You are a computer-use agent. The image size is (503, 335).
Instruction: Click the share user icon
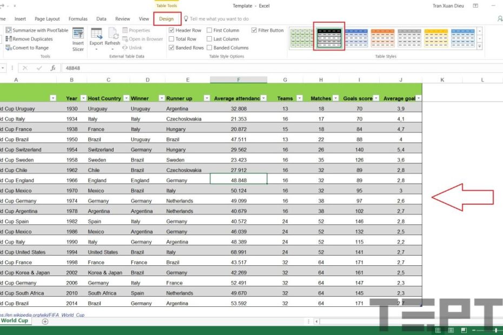point(500,19)
